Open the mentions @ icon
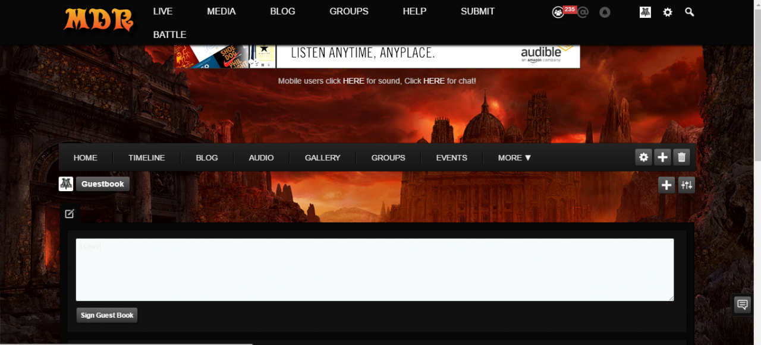Image resolution: width=761 pixels, height=345 pixels. pos(583,12)
